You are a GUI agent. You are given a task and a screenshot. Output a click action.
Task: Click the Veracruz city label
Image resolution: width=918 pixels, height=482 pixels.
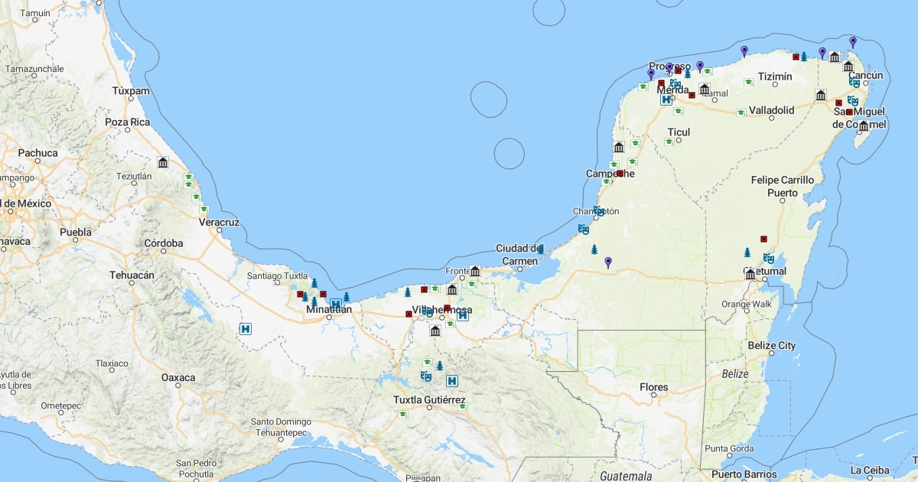[x=219, y=223]
